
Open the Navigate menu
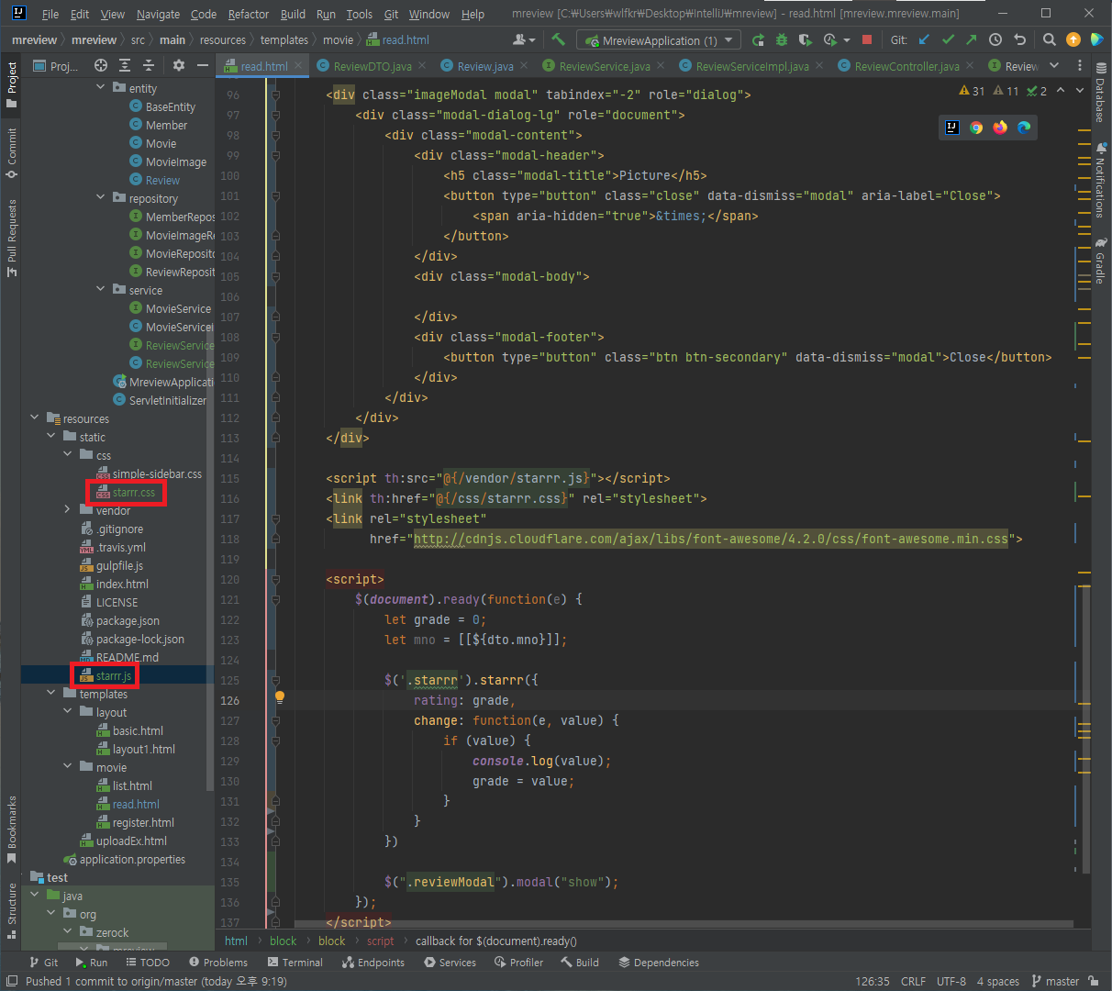[x=158, y=14]
